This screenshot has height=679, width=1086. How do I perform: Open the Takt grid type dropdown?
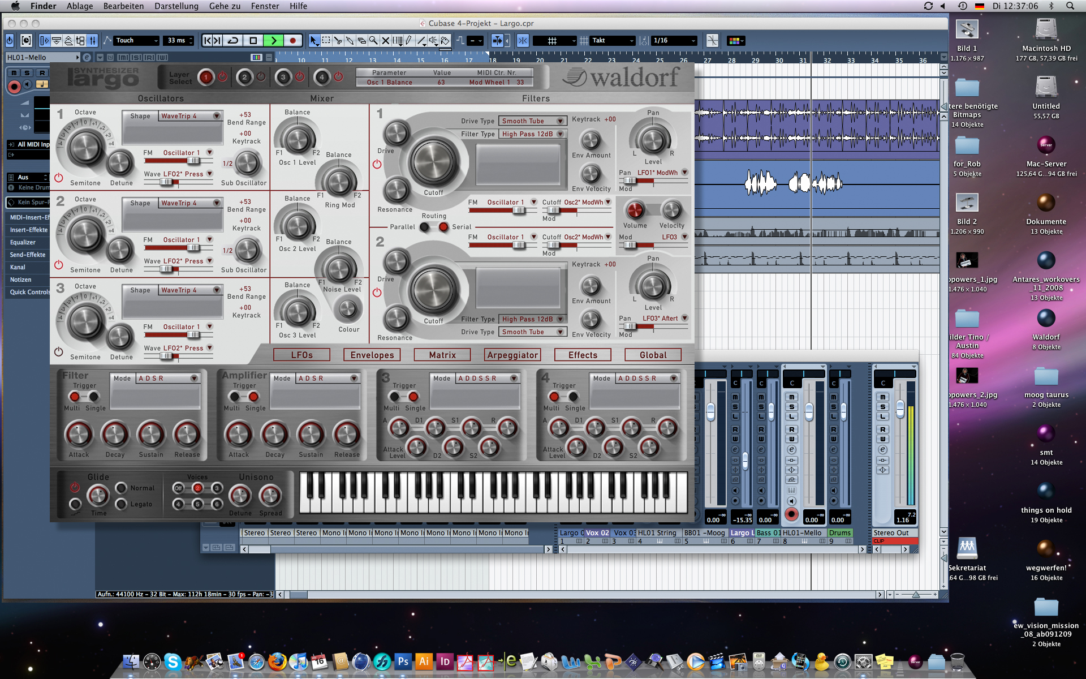(x=613, y=41)
